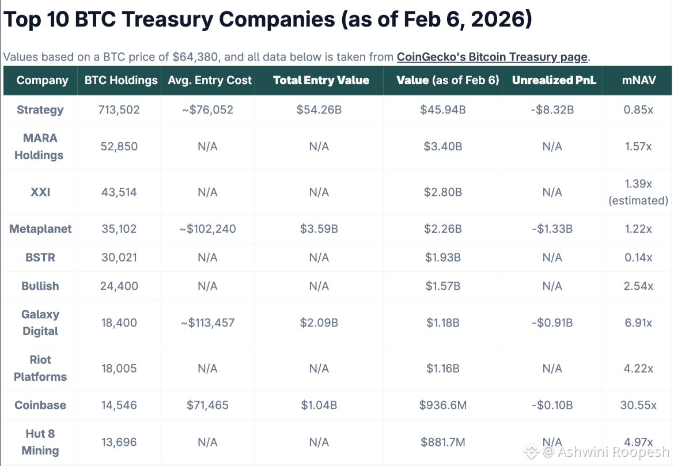Select the Hut 8 Mining row name
Screen dimensions: 674x466
coord(40,442)
